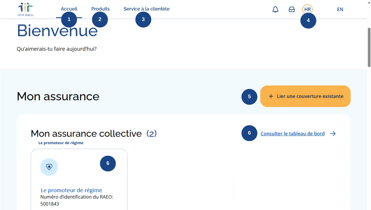Click the small Le promoteur de régime label above card
371x210 pixels.
(x=61, y=143)
